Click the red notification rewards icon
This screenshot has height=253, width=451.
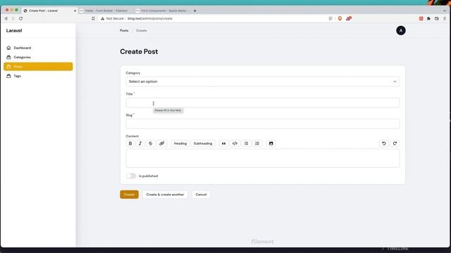(349, 18)
